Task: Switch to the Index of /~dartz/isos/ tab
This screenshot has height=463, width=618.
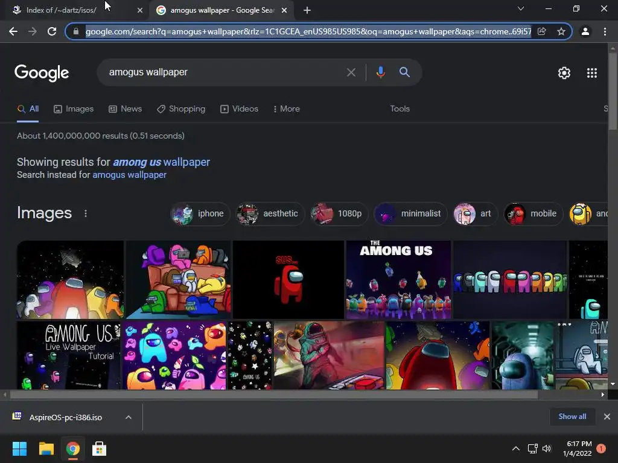Action: pyautogui.click(x=61, y=10)
